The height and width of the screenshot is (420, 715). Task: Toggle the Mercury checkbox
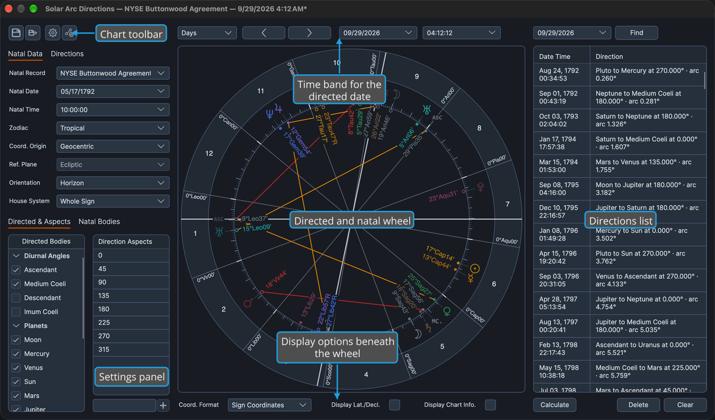[x=16, y=354]
